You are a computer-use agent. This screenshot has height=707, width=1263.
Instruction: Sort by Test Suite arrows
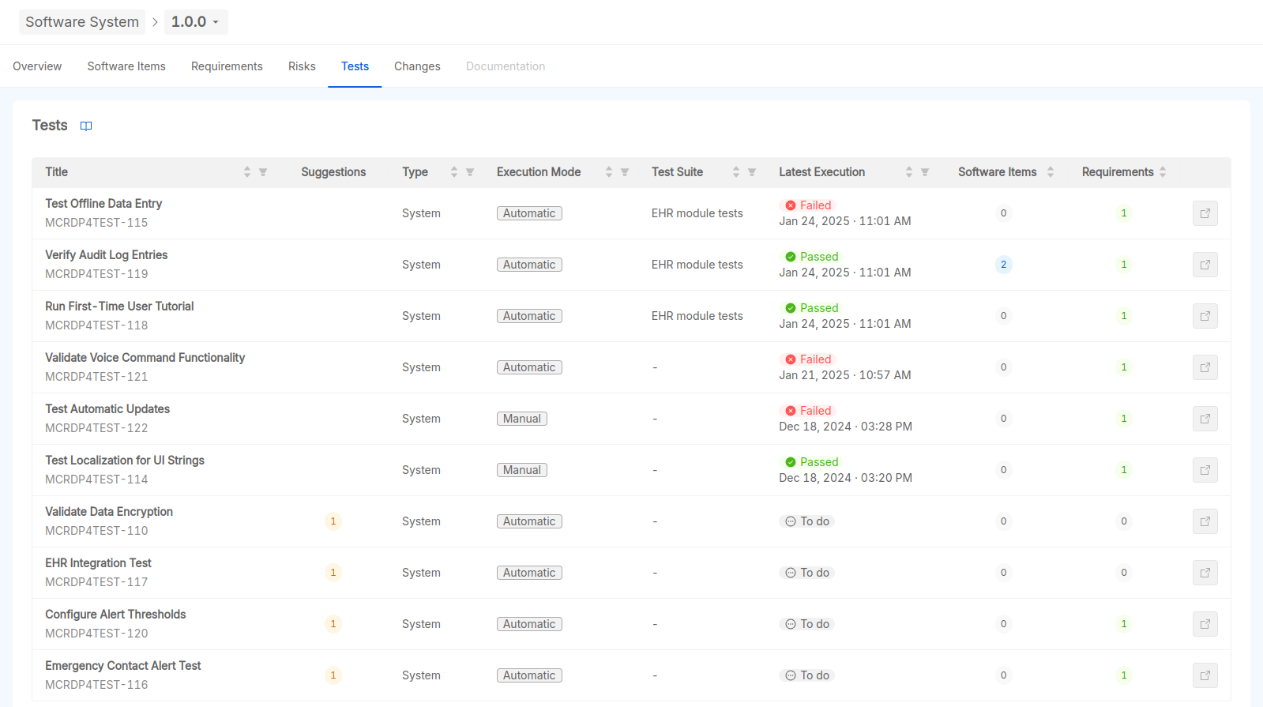(x=736, y=172)
